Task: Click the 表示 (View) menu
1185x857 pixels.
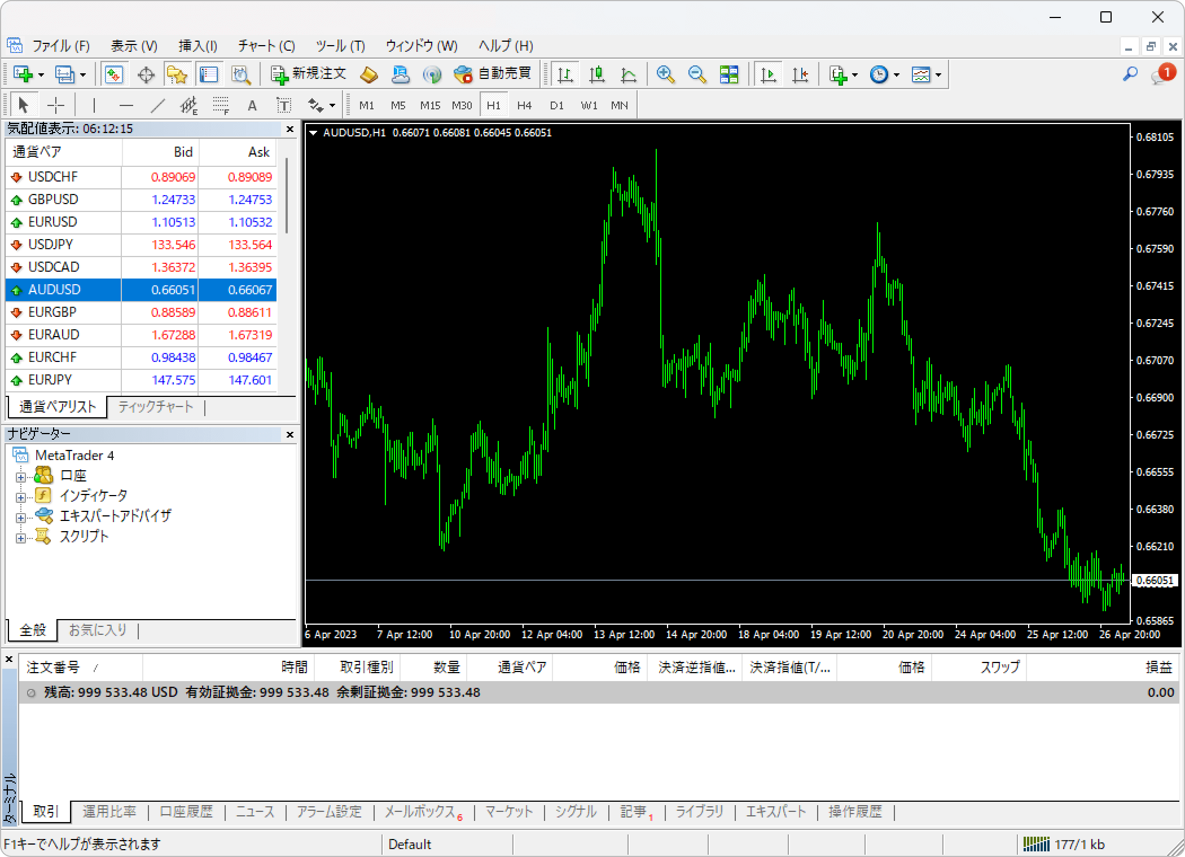Action: click(x=133, y=45)
